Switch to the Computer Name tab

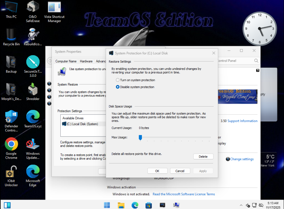pyautogui.click(x=66, y=61)
